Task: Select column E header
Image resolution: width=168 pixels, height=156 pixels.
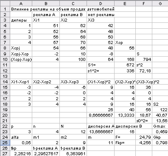Action: coord(125,3)
